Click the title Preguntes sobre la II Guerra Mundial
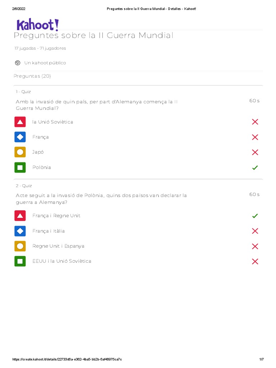 coord(93,36)
